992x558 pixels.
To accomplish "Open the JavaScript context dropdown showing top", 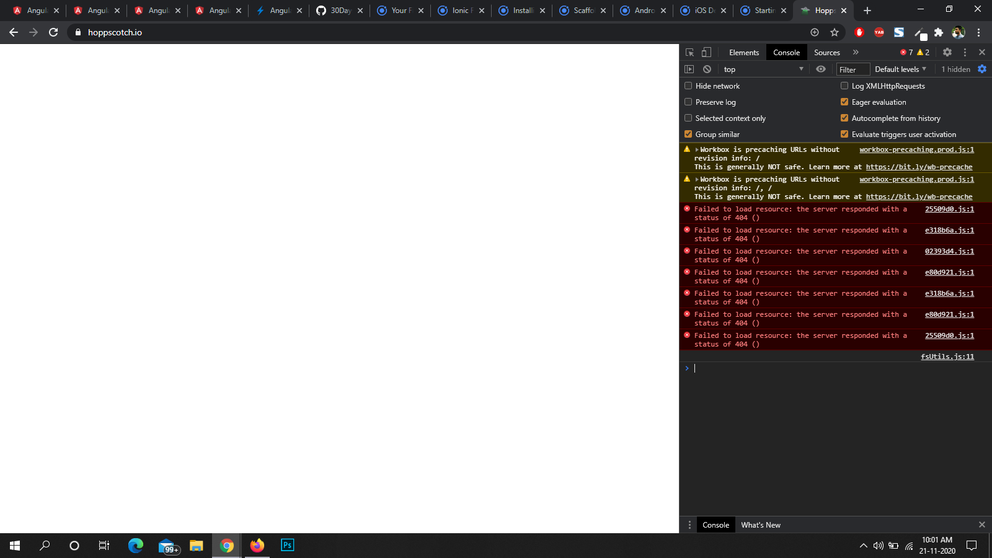I will pos(763,69).
